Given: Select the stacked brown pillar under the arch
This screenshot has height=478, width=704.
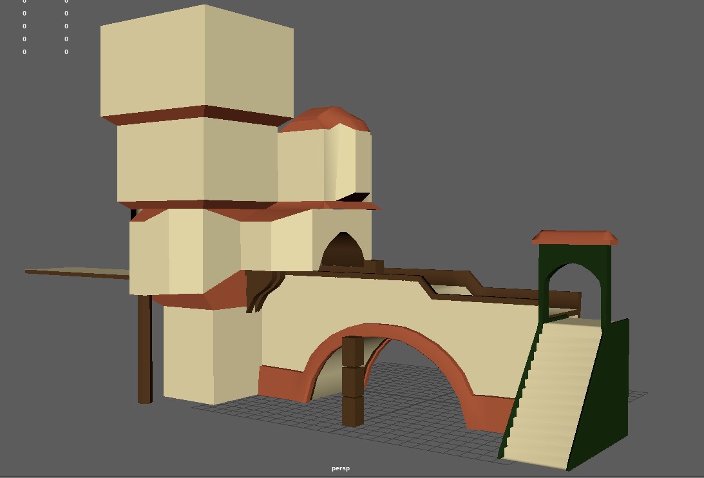Looking at the screenshot, I should click(x=352, y=380).
